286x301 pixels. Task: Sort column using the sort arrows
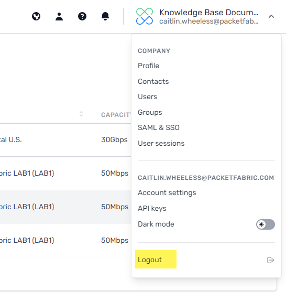(x=81, y=114)
